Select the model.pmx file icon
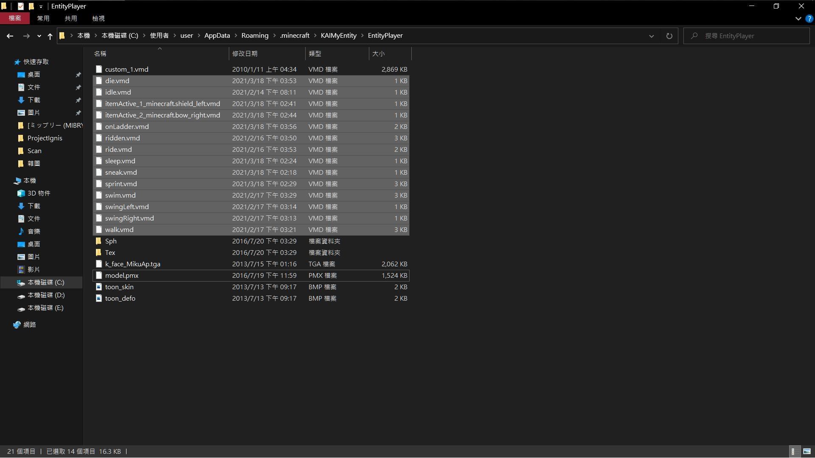Image resolution: width=815 pixels, height=458 pixels. pyautogui.click(x=99, y=275)
